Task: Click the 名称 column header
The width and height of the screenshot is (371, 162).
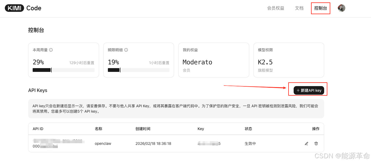Action: (x=99, y=129)
